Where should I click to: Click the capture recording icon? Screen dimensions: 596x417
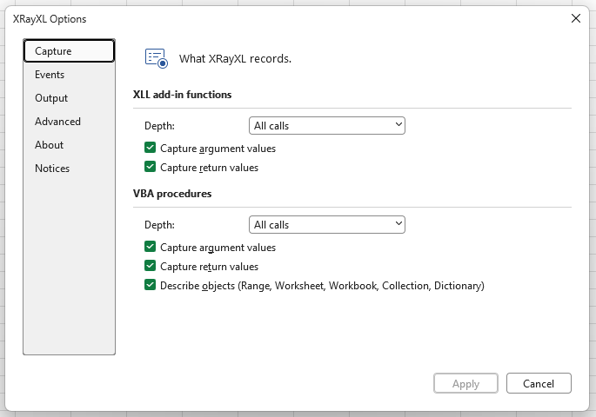click(157, 58)
